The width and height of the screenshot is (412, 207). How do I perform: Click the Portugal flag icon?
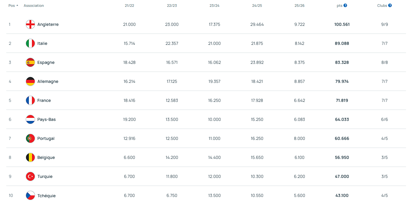[30, 138]
